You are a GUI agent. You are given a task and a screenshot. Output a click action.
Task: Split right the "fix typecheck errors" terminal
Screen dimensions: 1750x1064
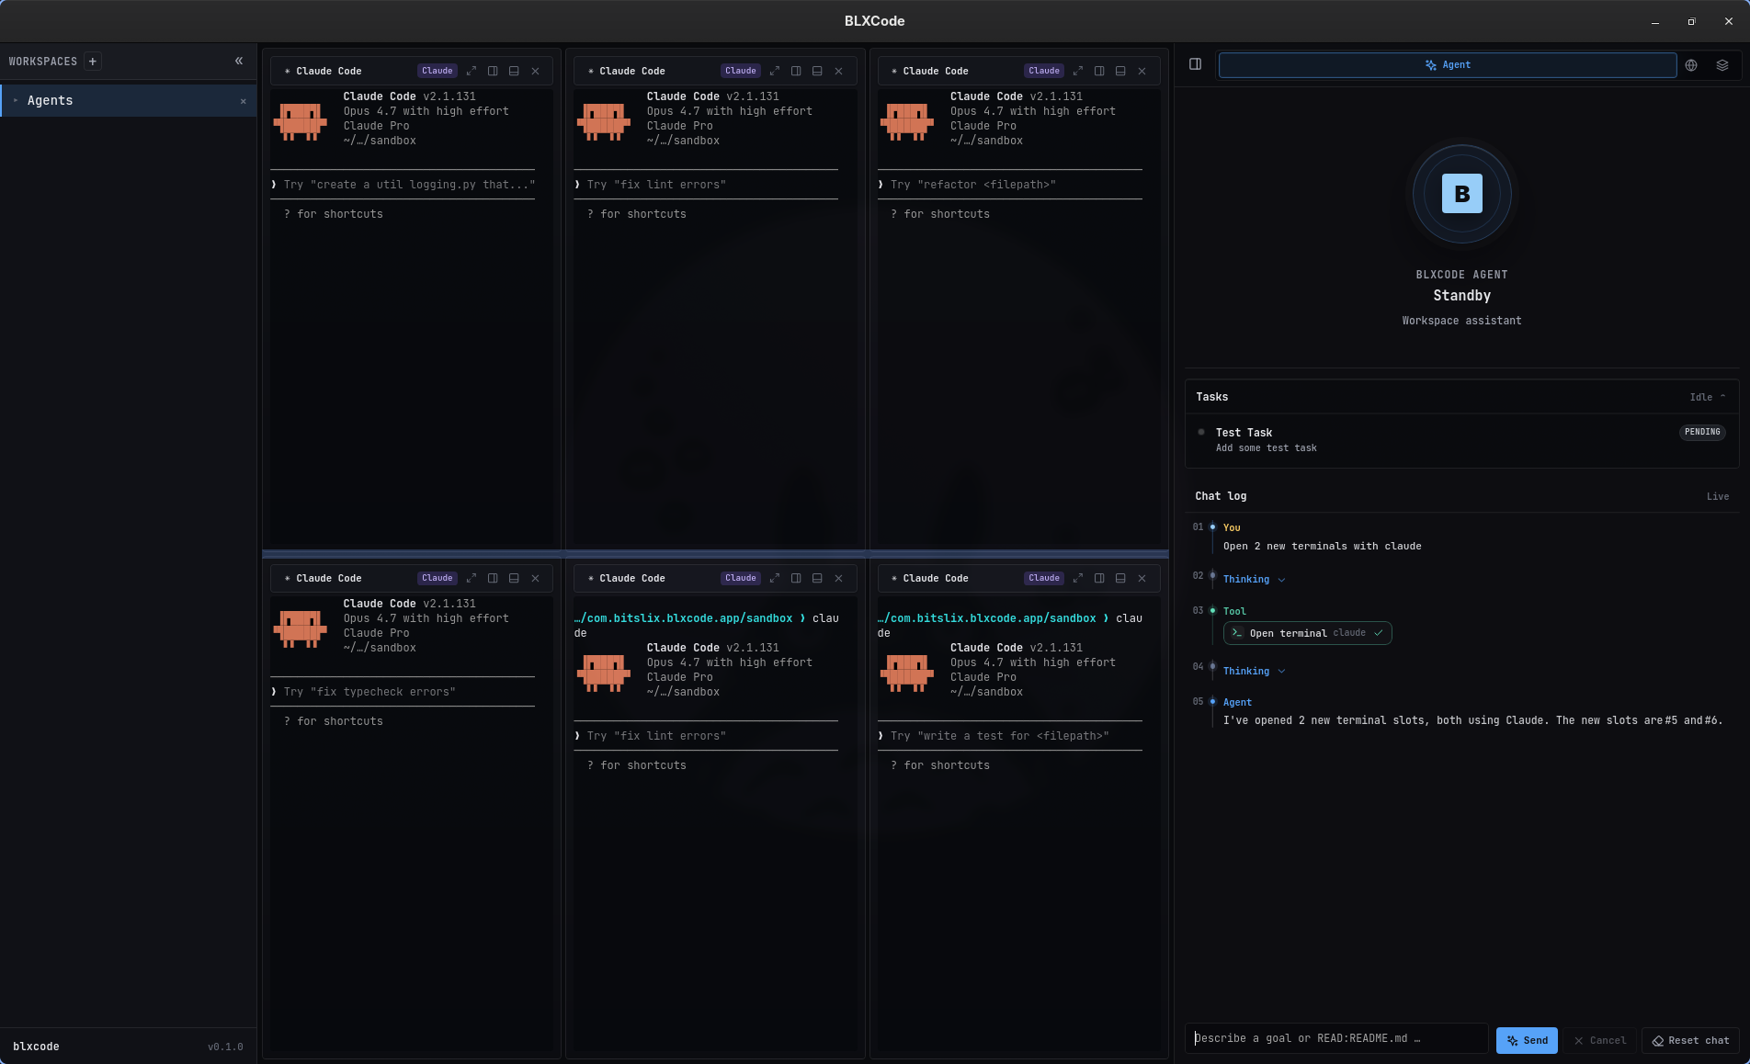493,578
